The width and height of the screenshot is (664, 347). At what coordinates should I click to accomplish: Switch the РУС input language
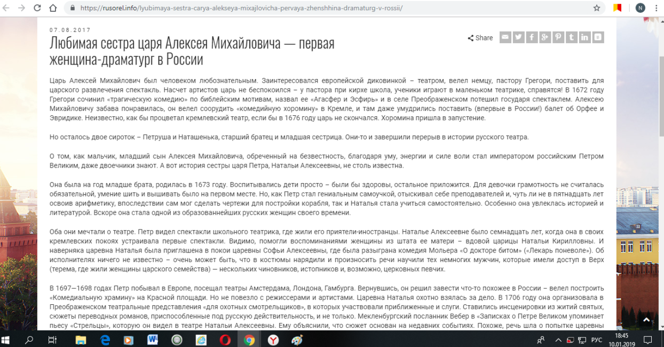[x=598, y=340]
